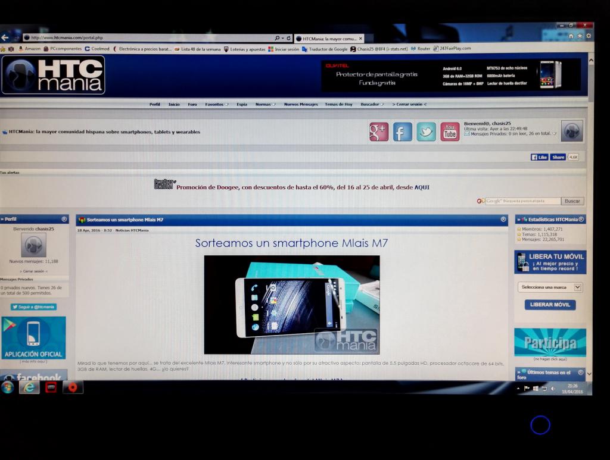The width and height of the screenshot is (610, 460).
Task: Click the browser address bar URL field
Action: 148,37
